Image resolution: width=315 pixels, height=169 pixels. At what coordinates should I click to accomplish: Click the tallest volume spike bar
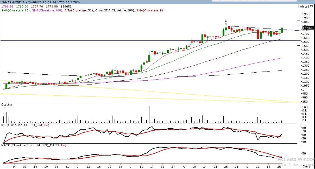149,114
